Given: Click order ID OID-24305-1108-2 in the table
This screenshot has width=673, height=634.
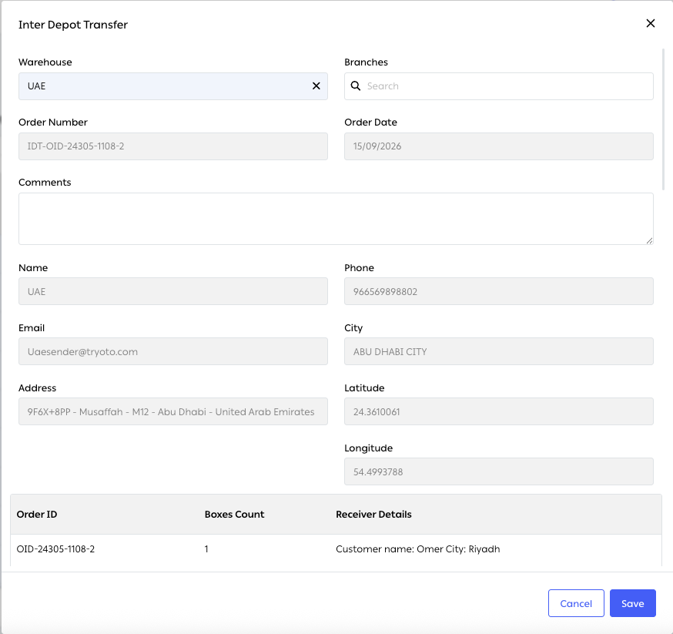Looking at the screenshot, I should 55,549.
